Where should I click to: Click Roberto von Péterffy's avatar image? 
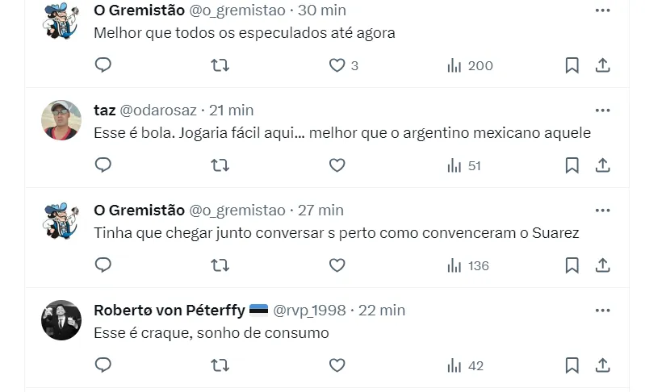(61, 320)
